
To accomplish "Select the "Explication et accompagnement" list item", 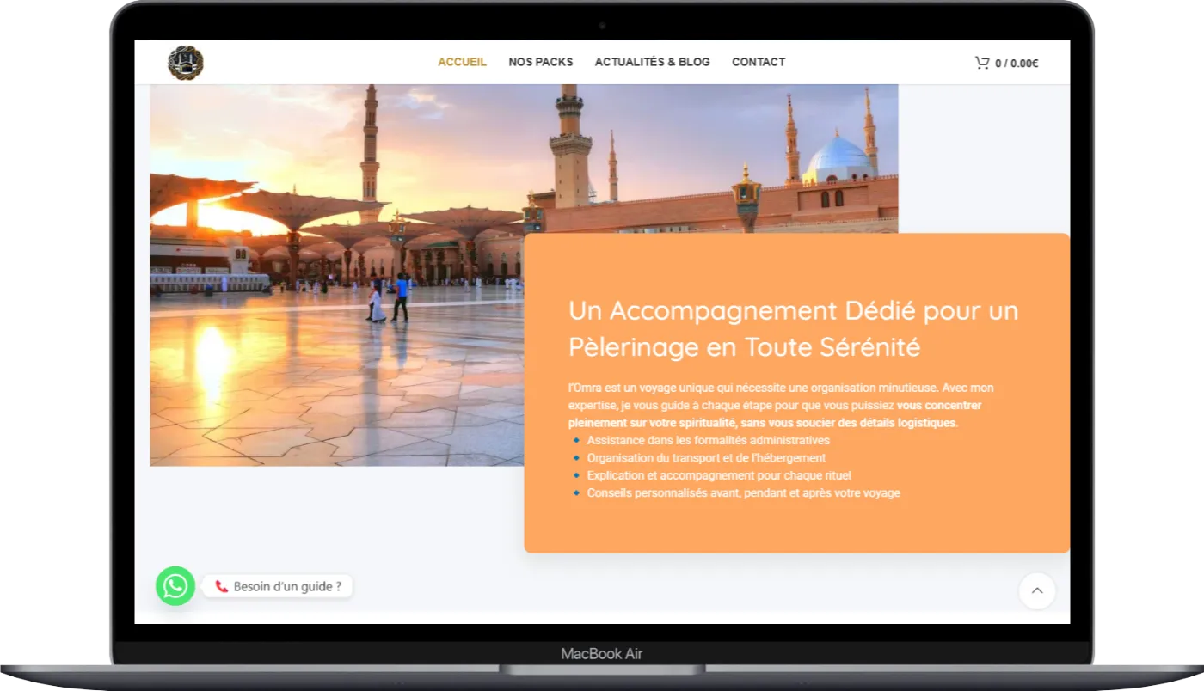I will [x=718, y=475].
